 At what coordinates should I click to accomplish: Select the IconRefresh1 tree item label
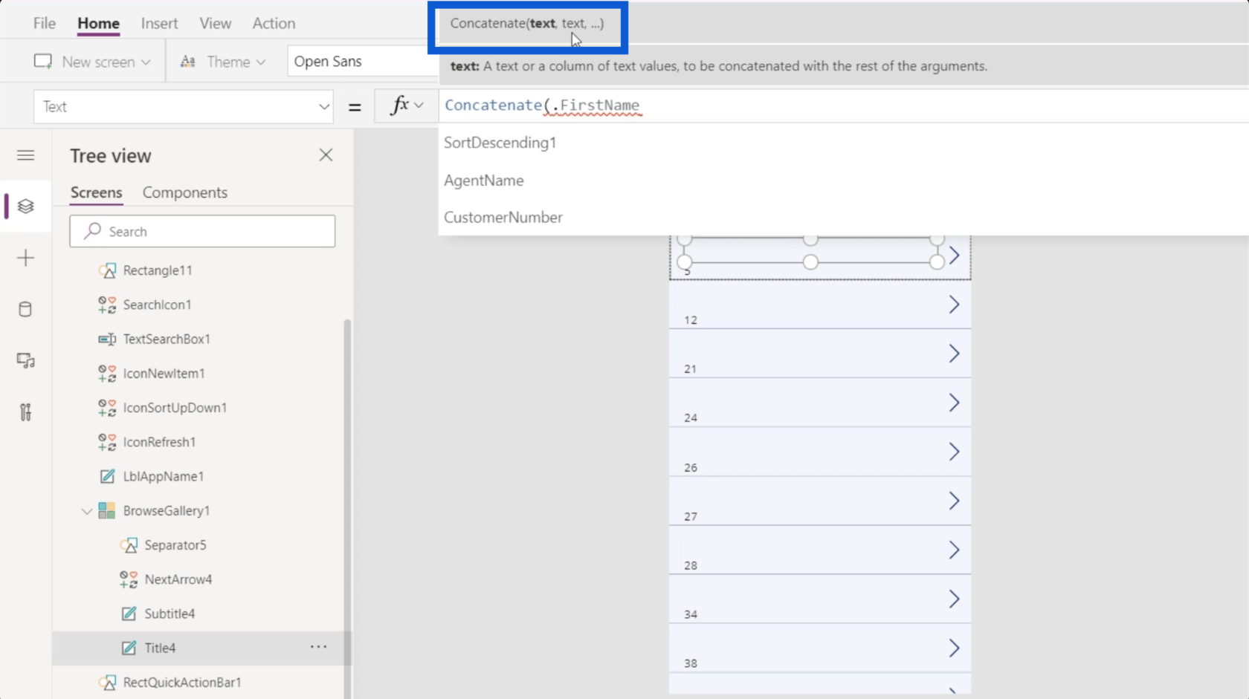[x=159, y=442]
